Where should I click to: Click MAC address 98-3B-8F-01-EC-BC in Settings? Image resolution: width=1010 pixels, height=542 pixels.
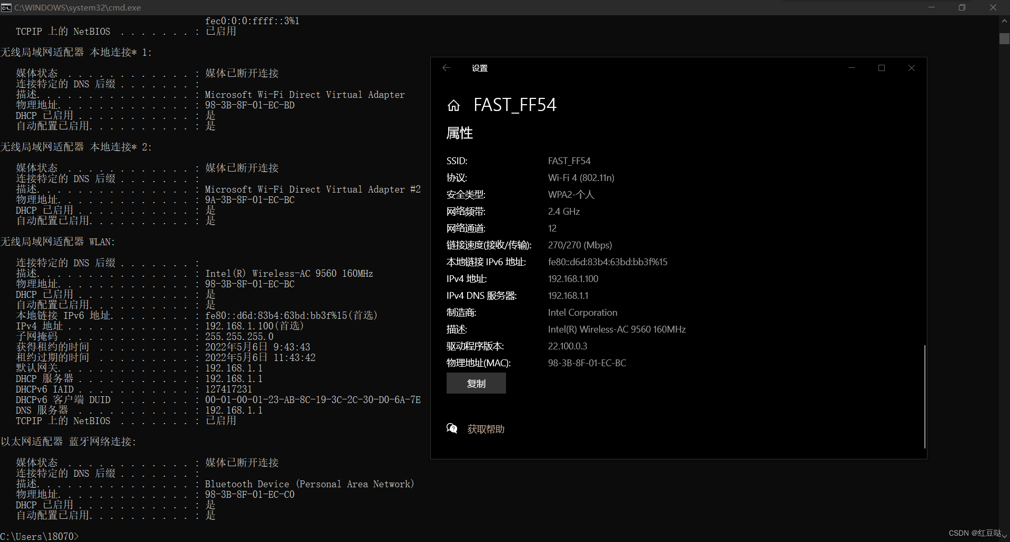[587, 363]
